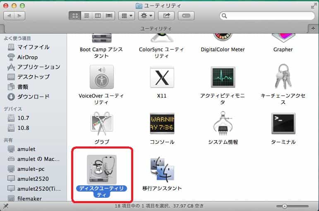Select the ディスクユーティリティ icon
Screen dimensions: 319x211
click(x=102, y=170)
